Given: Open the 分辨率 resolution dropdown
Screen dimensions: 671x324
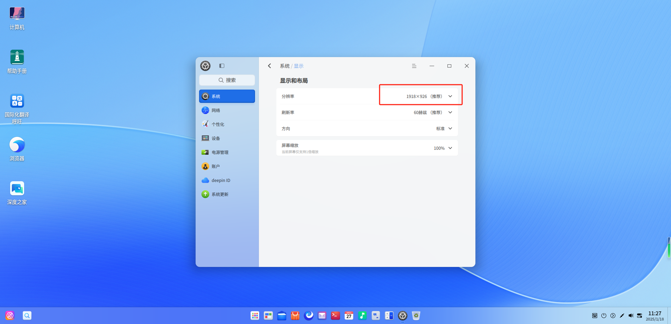Looking at the screenshot, I should 429,96.
